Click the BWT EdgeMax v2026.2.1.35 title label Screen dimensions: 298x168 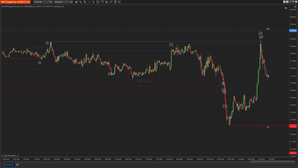pyautogui.click(x=15, y=2)
